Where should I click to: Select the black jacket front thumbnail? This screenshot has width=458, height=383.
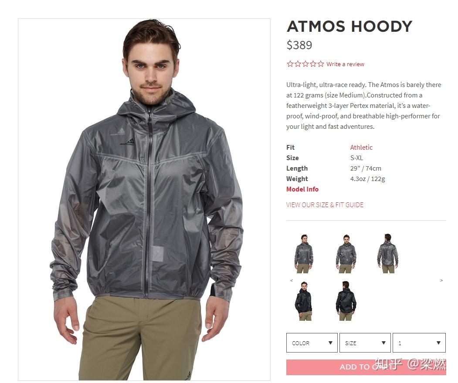click(x=304, y=301)
